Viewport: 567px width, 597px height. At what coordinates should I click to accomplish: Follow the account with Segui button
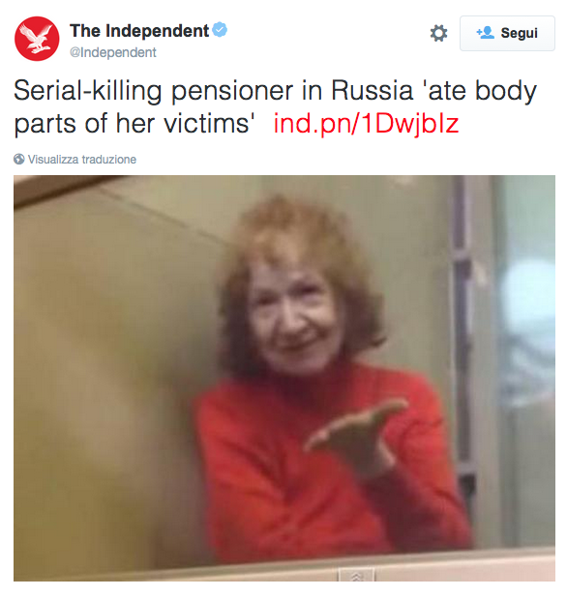(x=507, y=33)
